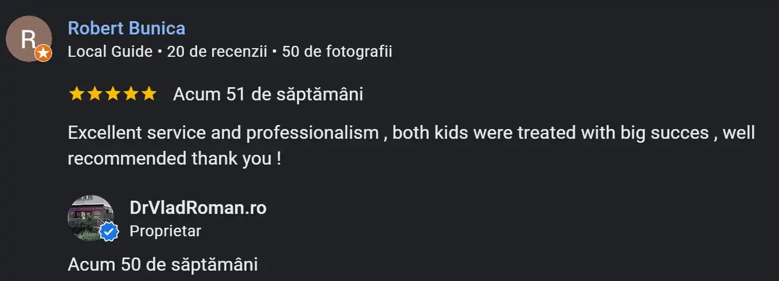Click the blue verified checkmark badge

coord(109,232)
